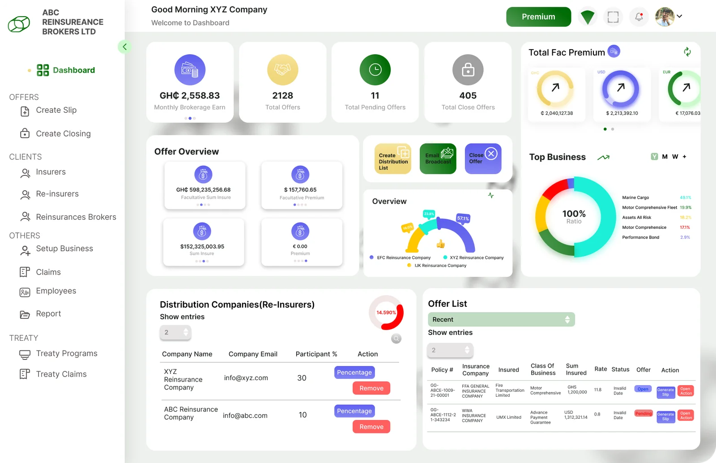The width and height of the screenshot is (716, 463).
Task: Open Claims page
Action: (x=40, y=272)
